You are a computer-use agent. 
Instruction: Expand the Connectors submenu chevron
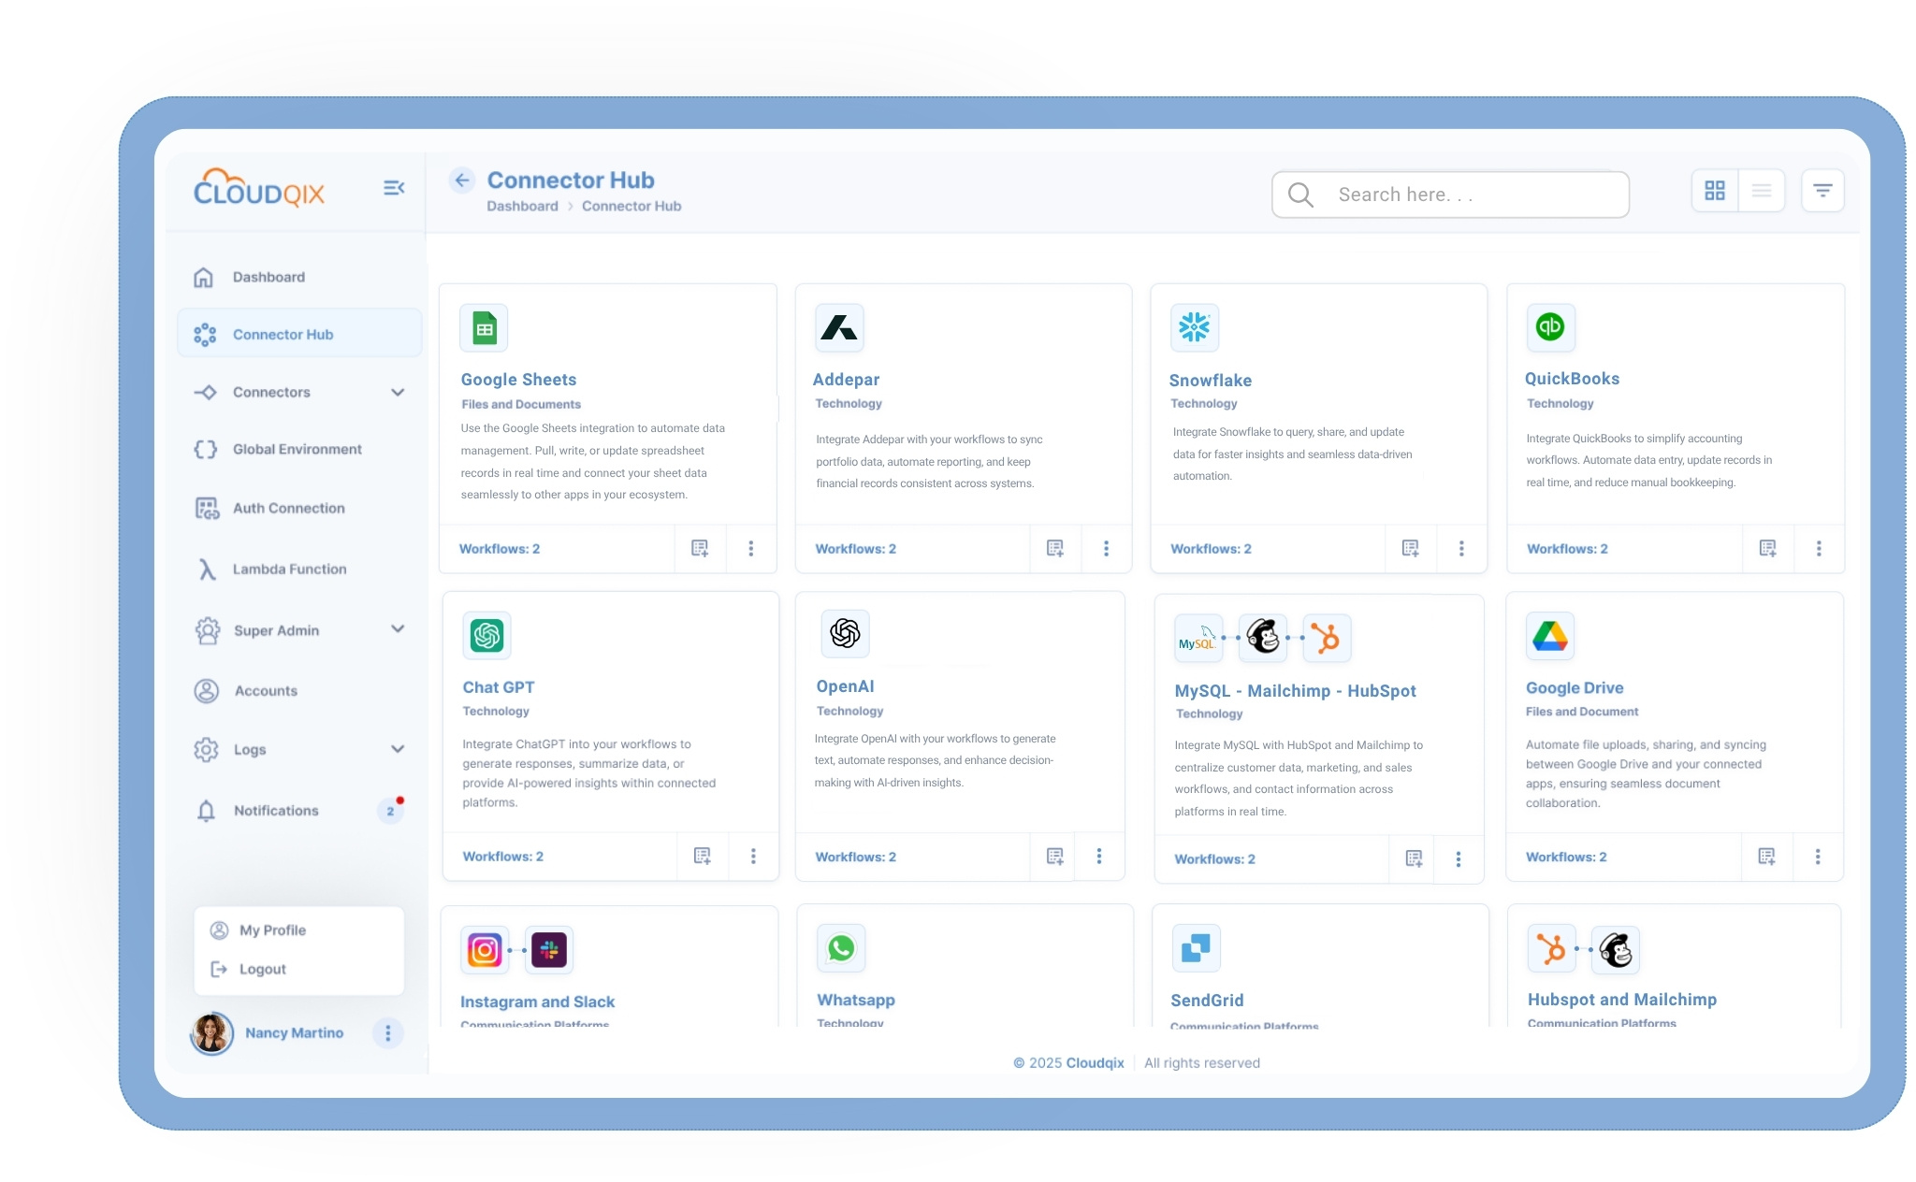click(398, 392)
